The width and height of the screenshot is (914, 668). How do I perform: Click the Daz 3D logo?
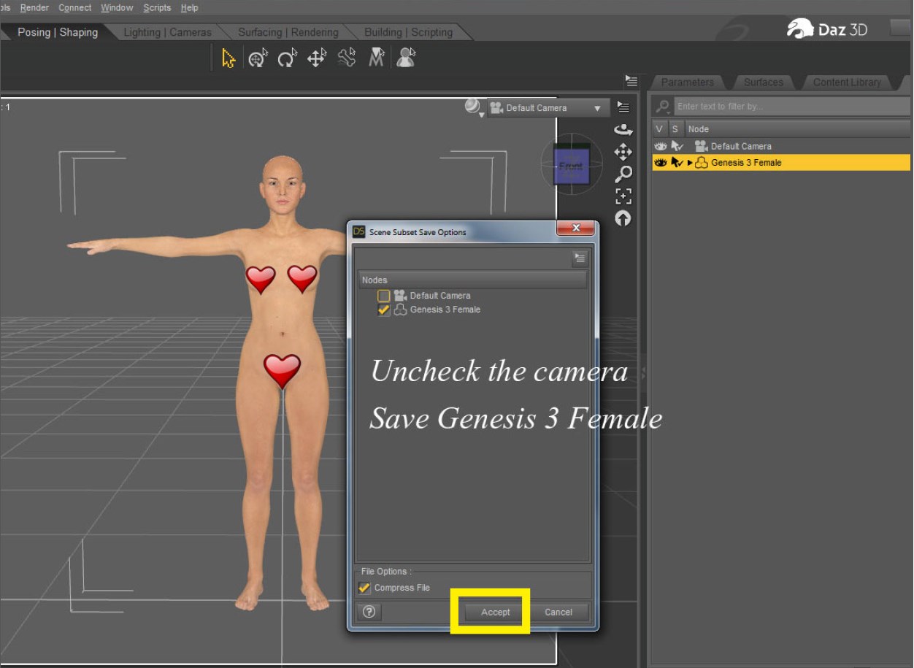coord(828,30)
